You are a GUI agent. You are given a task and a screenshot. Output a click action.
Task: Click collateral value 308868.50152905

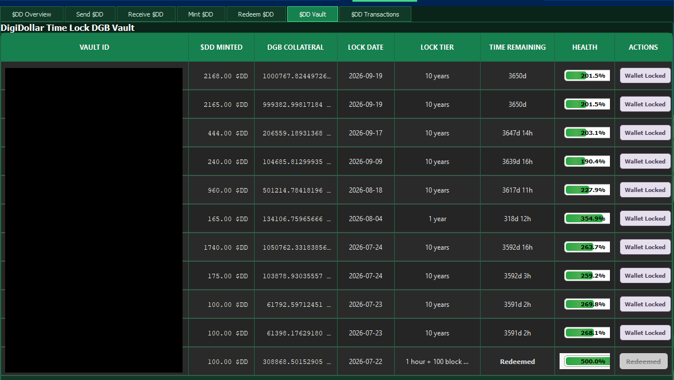296,362
